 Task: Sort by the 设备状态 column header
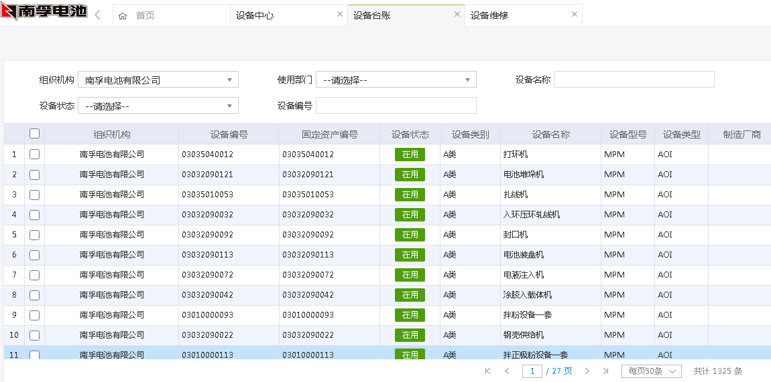pyautogui.click(x=410, y=134)
